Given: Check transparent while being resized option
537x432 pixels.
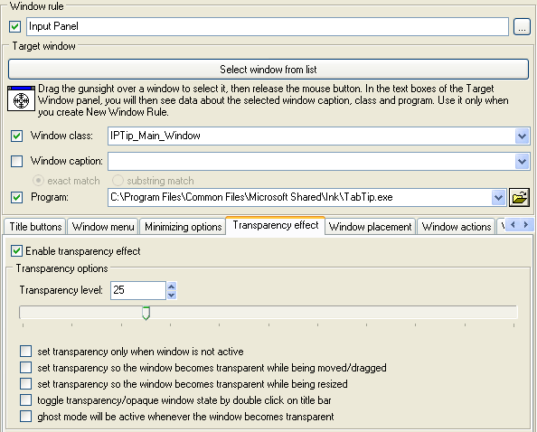Looking at the screenshot, I should [x=25, y=384].
